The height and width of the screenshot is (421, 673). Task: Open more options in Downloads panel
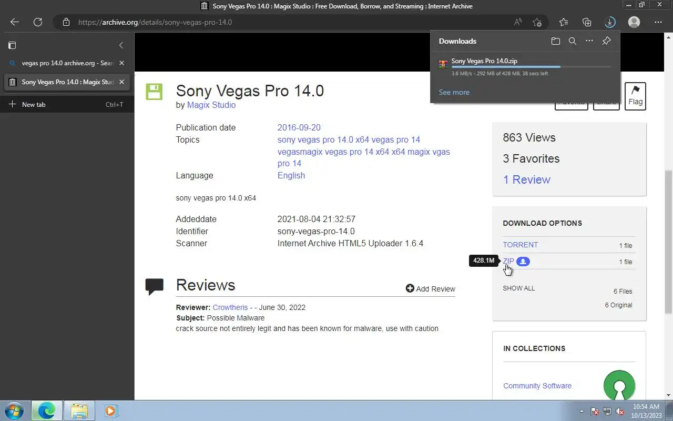(589, 41)
